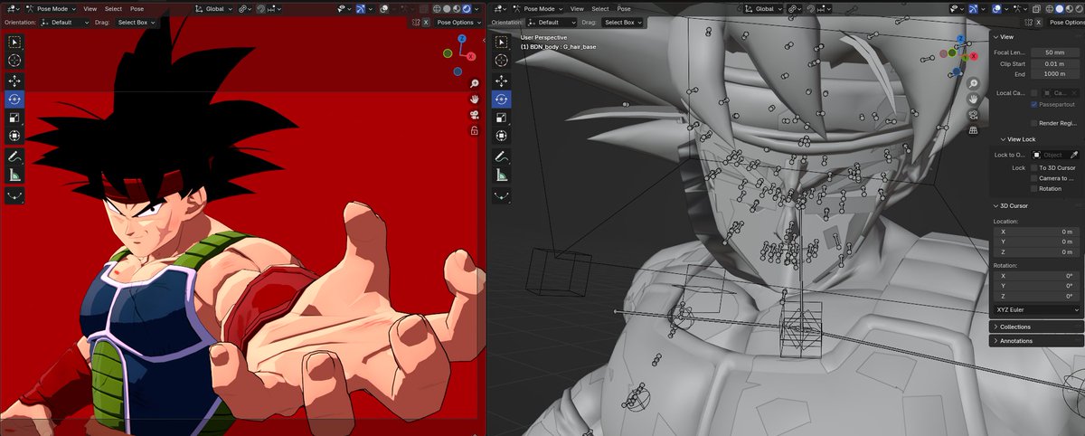Select the Rotate tool in left viewport
The width and height of the screenshot is (1085, 436).
click(15, 99)
